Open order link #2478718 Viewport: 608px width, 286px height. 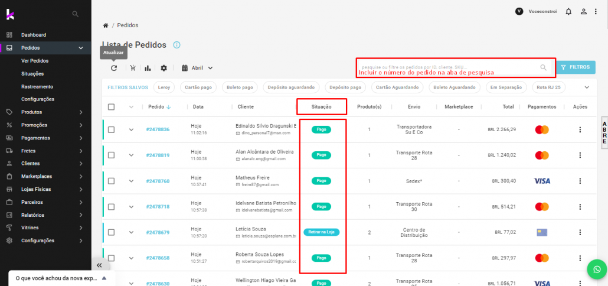click(158, 207)
